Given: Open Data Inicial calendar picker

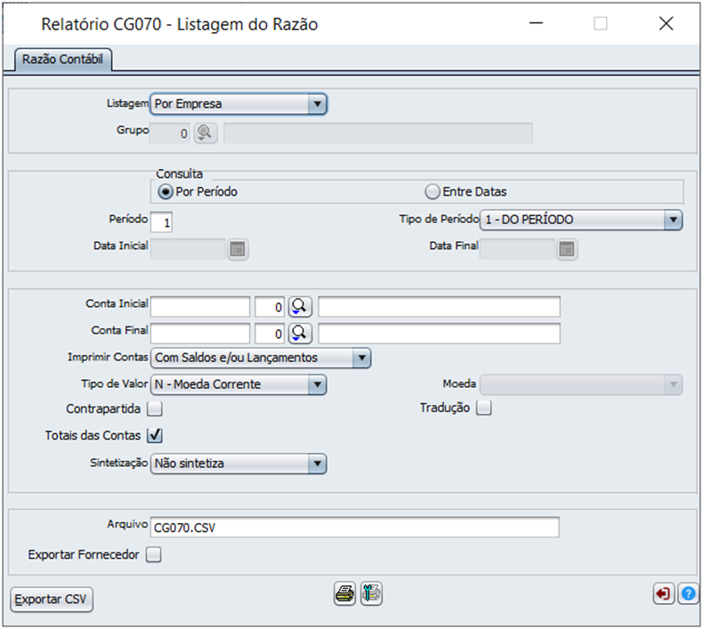Looking at the screenshot, I should pos(238,249).
